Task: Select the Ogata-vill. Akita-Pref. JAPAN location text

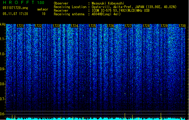Action: 134,7
